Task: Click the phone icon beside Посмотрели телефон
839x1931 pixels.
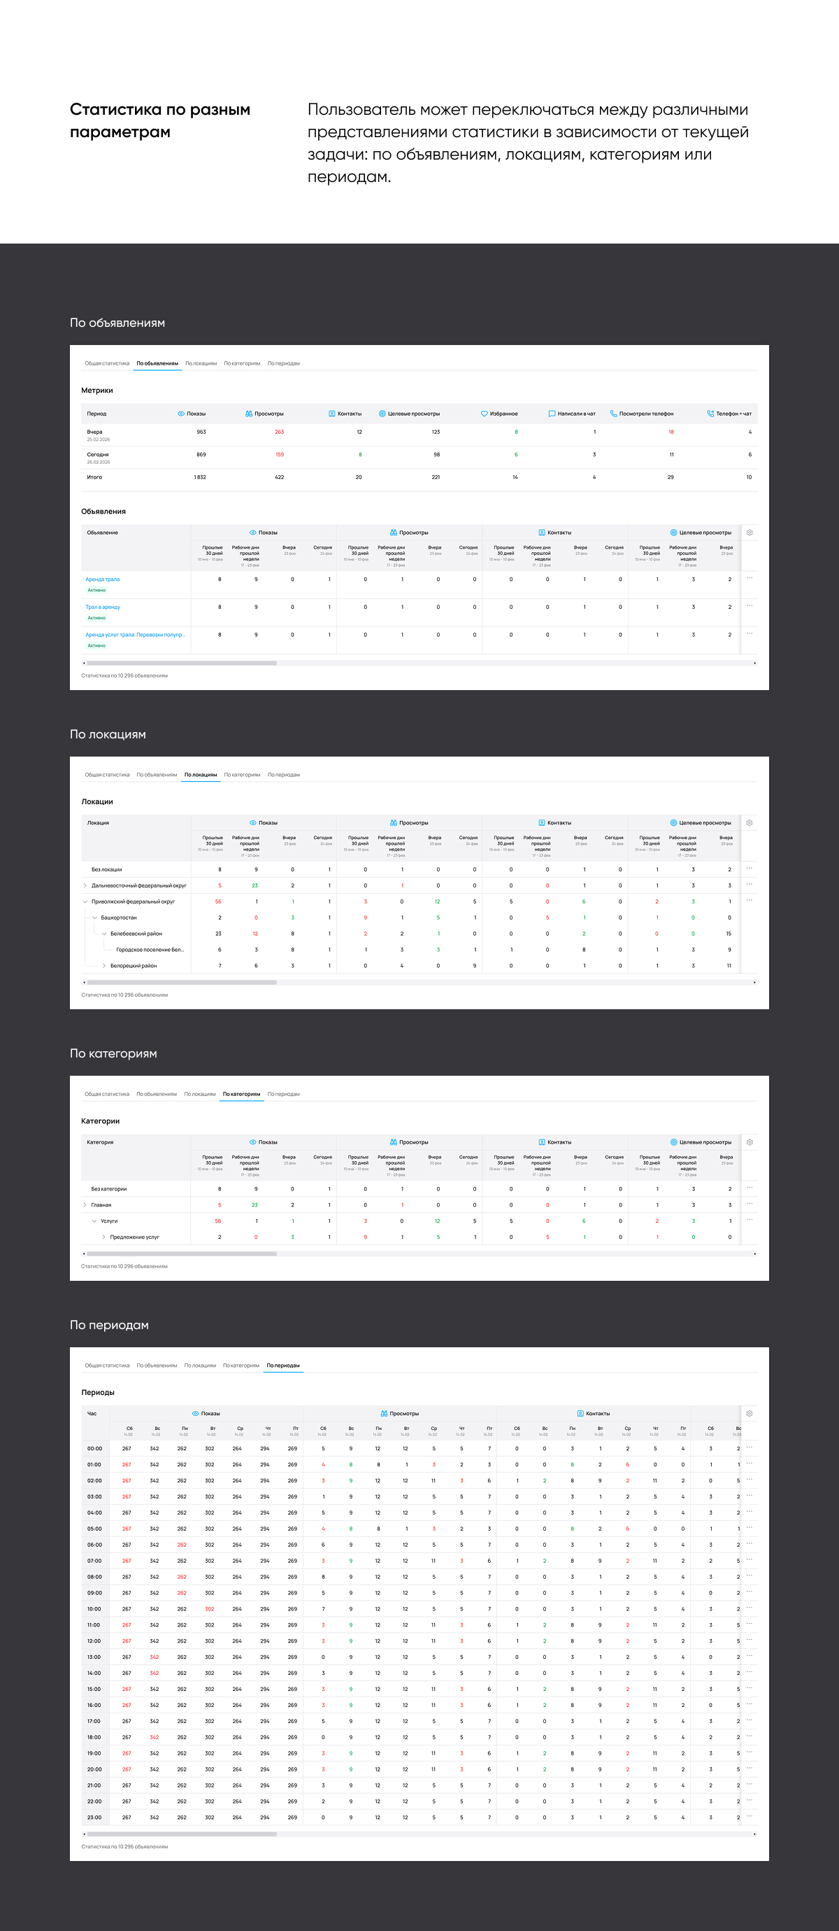Action: tap(614, 414)
